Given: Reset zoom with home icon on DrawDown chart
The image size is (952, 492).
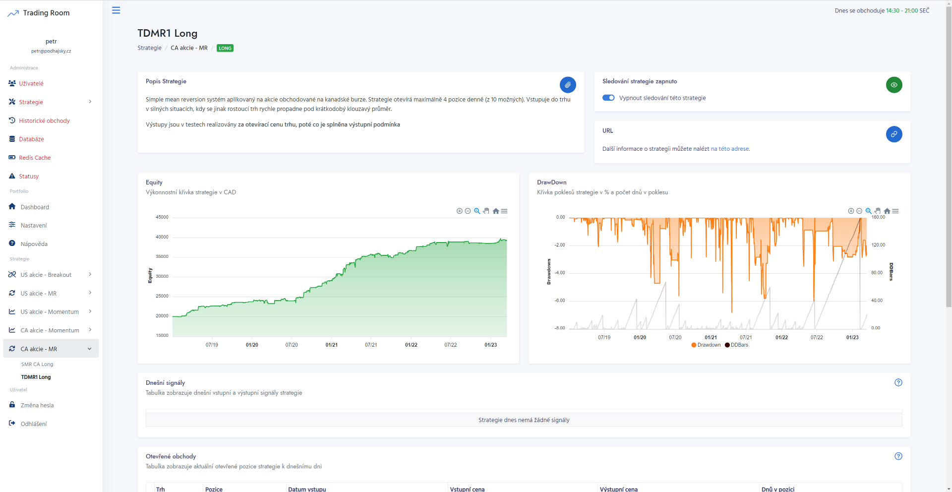Looking at the screenshot, I should tap(887, 211).
